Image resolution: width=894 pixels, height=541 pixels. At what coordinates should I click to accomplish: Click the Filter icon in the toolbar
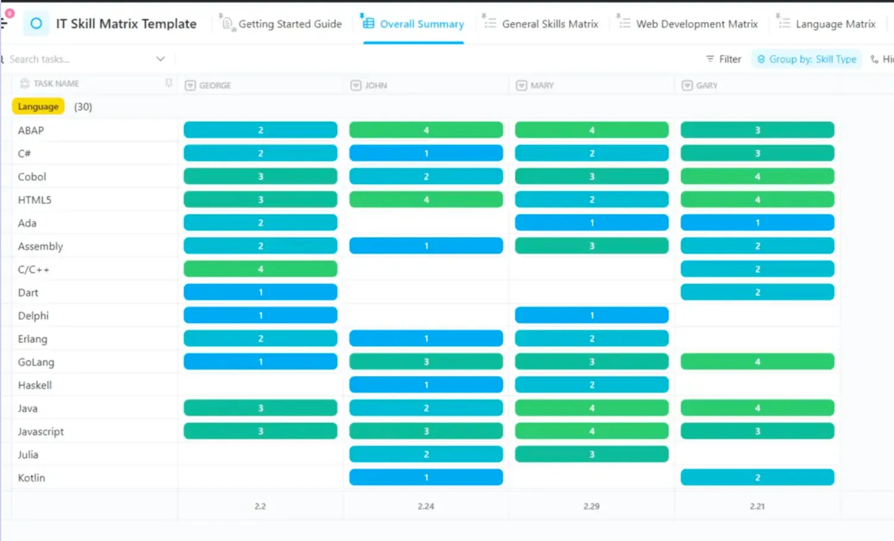pos(710,59)
